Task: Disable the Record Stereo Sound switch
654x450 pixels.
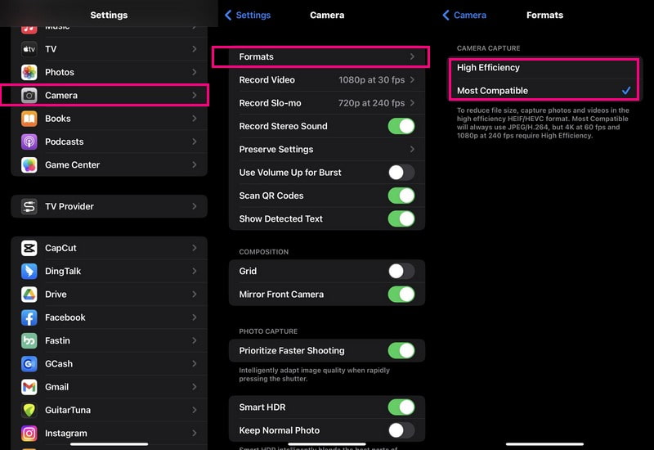Action: 401,126
